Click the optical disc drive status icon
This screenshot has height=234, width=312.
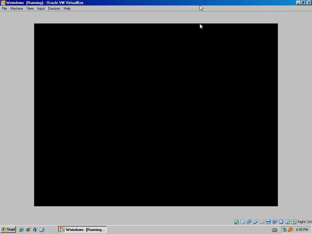243,222
